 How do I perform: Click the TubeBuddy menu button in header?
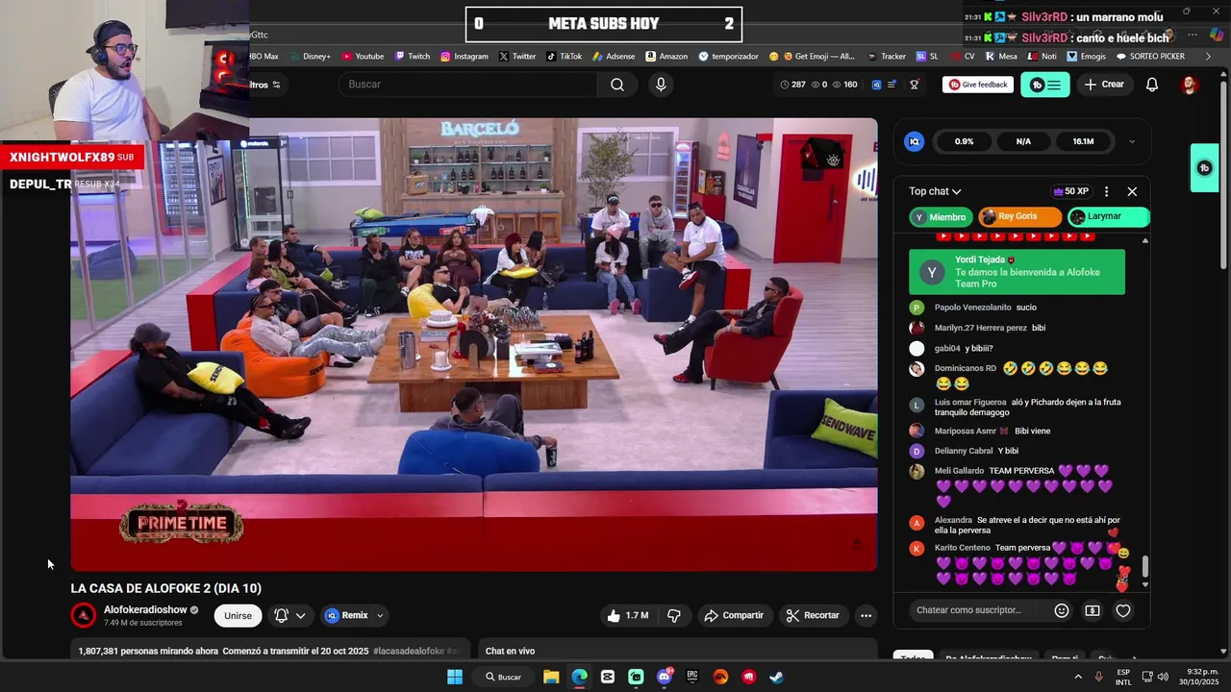tap(1044, 85)
